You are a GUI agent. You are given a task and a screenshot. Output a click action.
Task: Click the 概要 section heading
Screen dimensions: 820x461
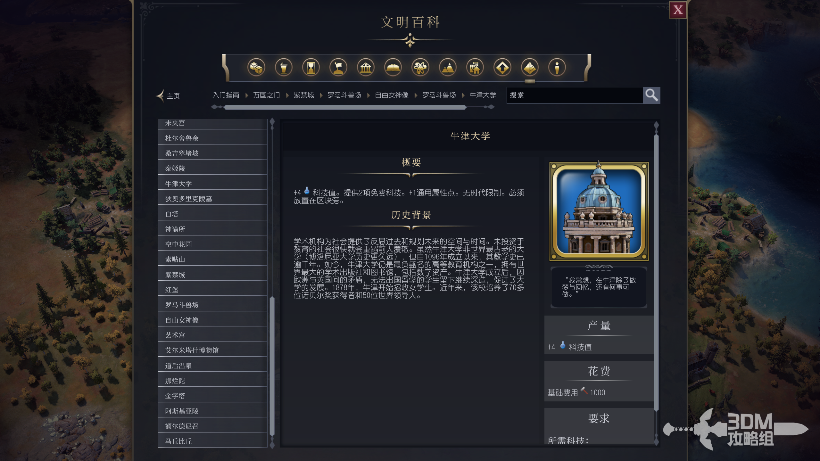[x=411, y=162]
